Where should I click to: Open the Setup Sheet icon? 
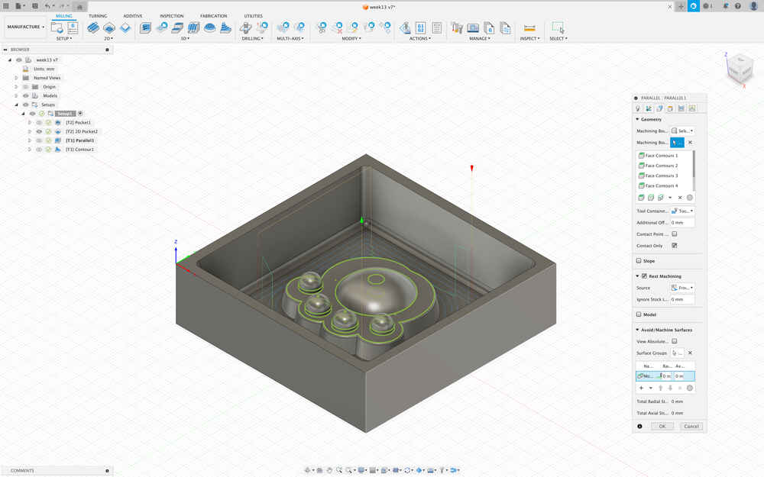click(x=437, y=27)
